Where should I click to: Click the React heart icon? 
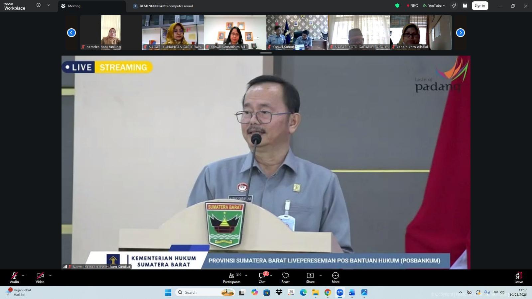point(285,278)
